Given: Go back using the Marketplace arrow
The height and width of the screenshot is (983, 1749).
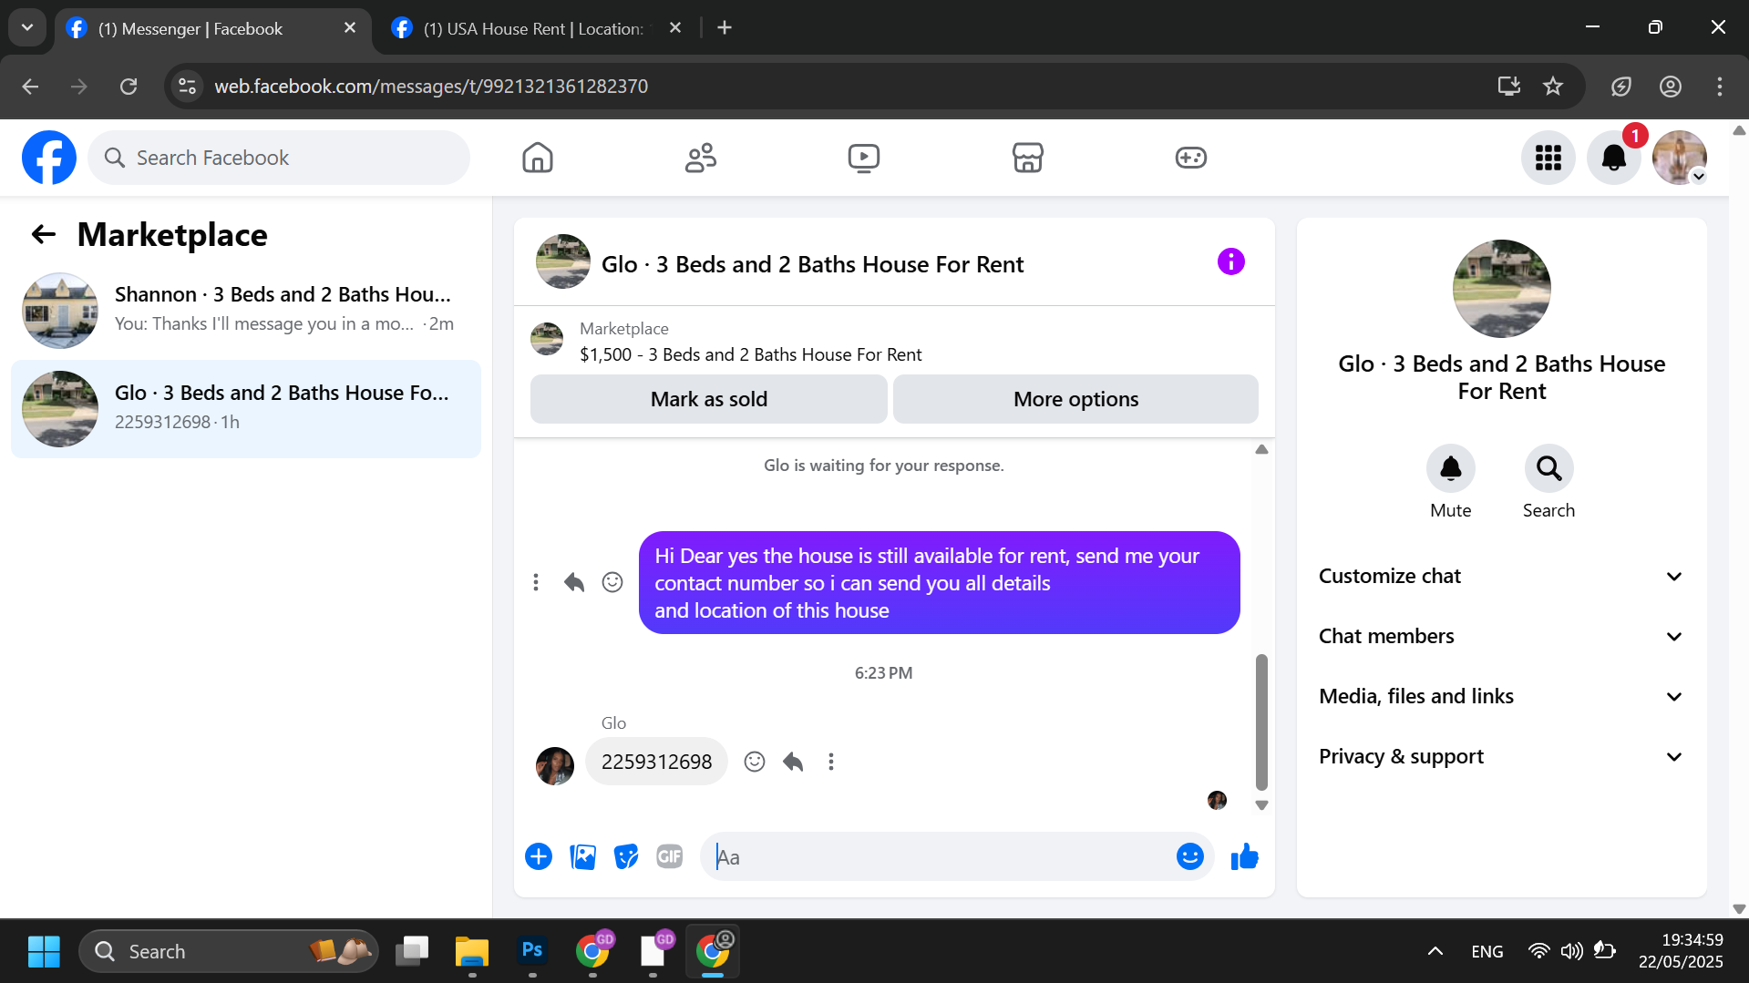Looking at the screenshot, I should 44,235.
